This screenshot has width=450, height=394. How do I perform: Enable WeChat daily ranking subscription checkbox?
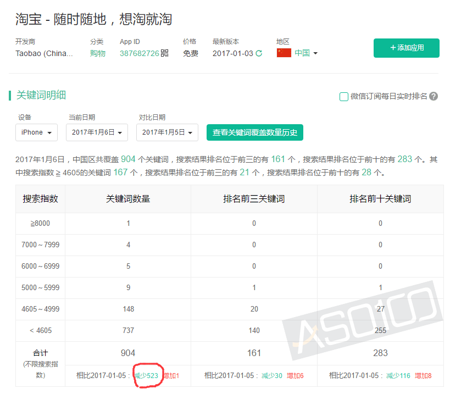(343, 96)
